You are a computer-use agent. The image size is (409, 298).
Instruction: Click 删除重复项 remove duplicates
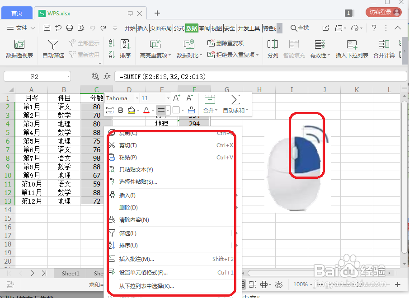click(226, 43)
